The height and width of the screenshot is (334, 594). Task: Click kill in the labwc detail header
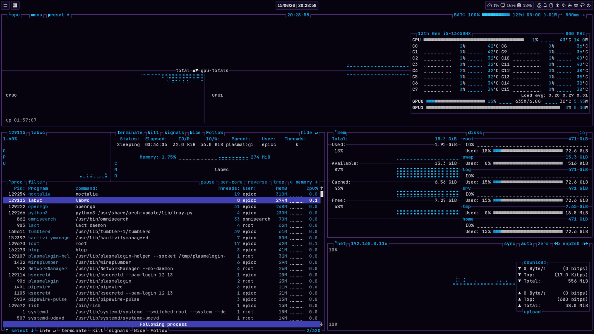(x=153, y=133)
